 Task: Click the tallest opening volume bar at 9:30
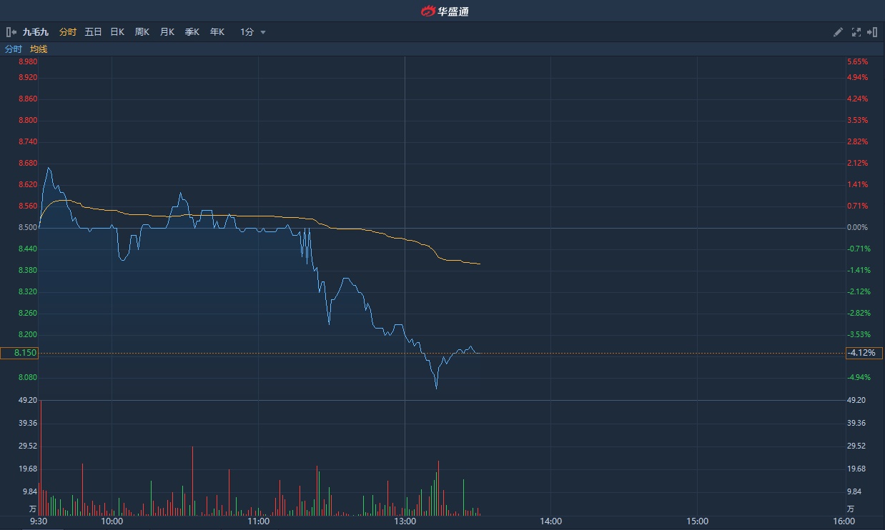click(x=41, y=457)
